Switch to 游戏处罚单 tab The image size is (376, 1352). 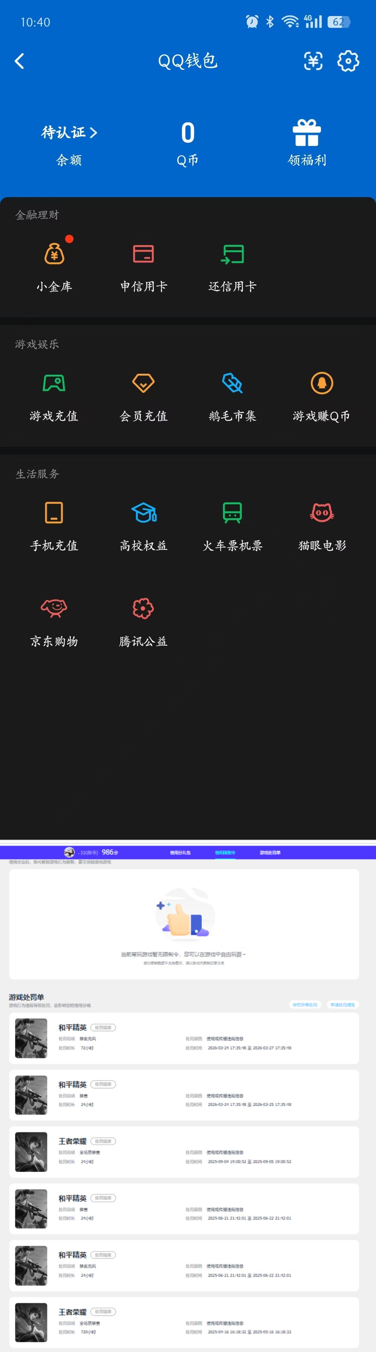coord(270,852)
